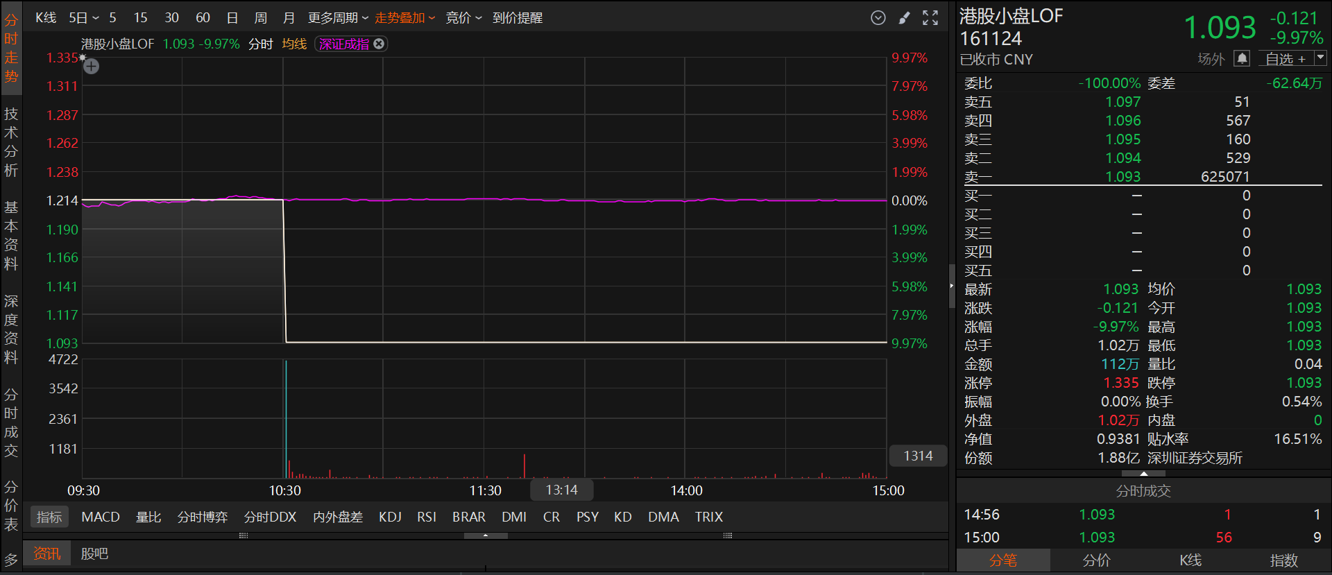
Task: Open the 5日 period dropdown
Action: 84,18
